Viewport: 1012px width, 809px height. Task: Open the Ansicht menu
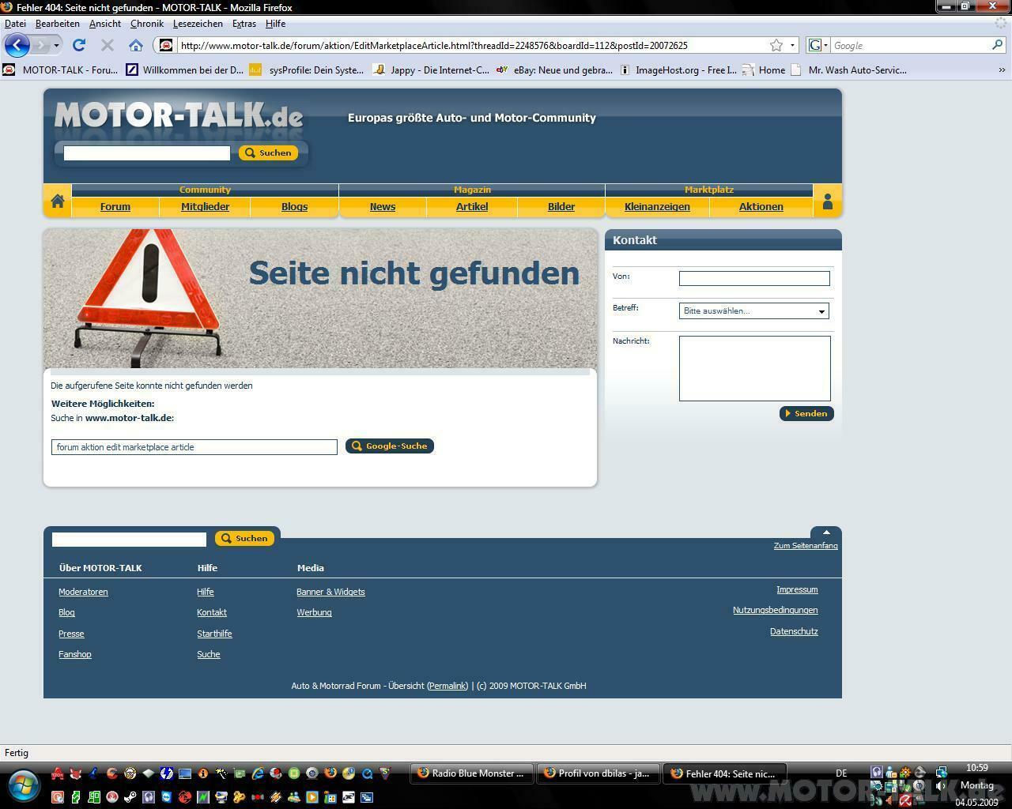click(105, 24)
